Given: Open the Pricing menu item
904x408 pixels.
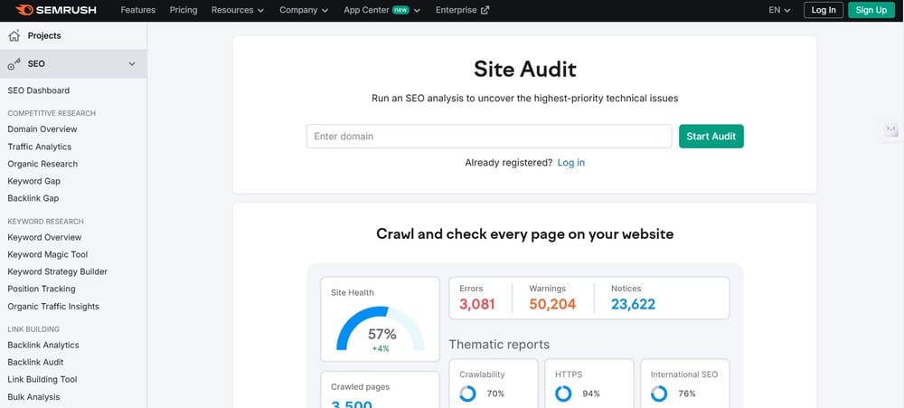Looking at the screenshot, I should tap(184, 10).
